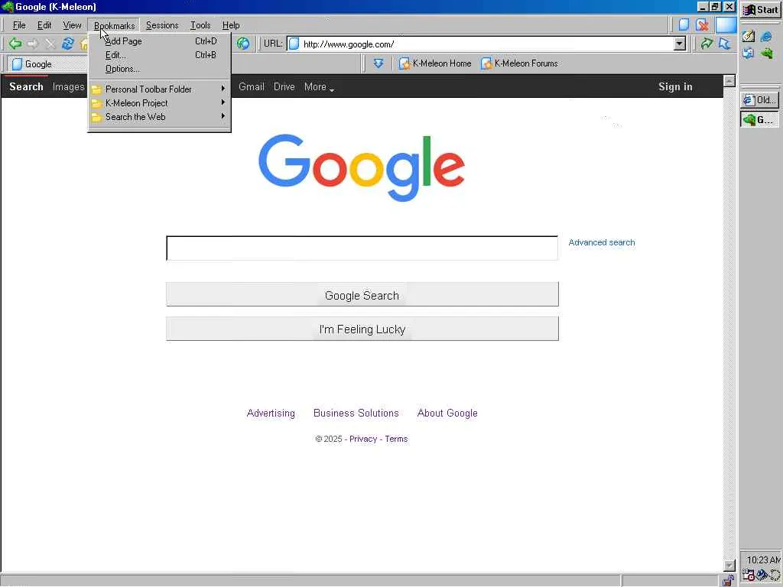
Task: Open the Edit menu in menu bar
Action: (x=44, y=25)
